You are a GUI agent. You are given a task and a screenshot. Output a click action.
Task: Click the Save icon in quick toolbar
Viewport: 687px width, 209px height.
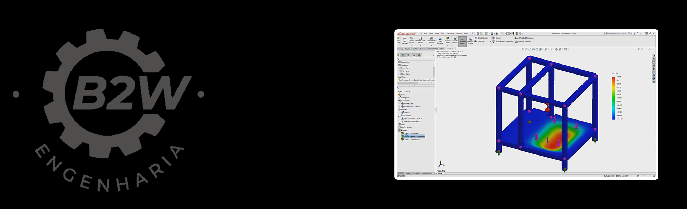pos(492,34)
